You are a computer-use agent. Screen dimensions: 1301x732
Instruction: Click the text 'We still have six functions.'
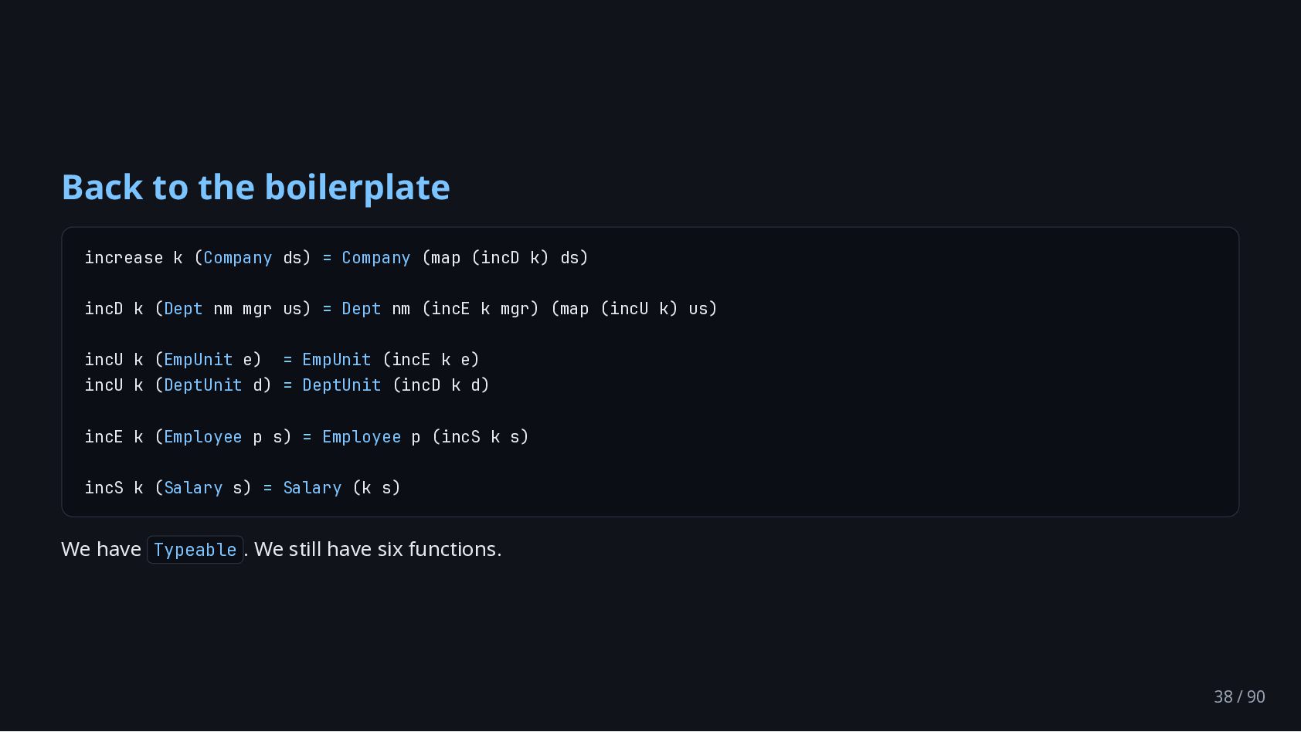point(378,549)
